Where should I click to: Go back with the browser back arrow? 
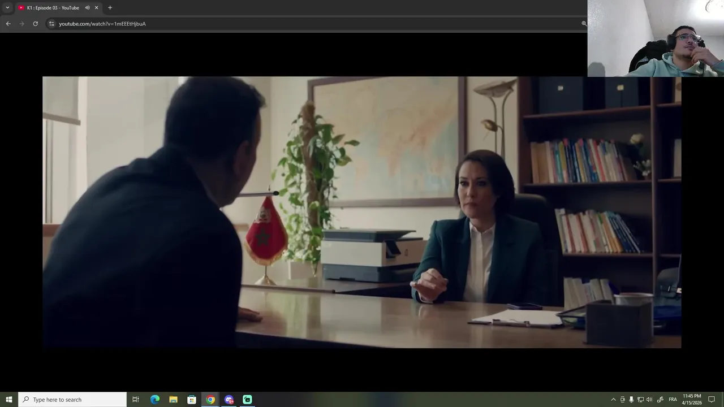[8, 24]
